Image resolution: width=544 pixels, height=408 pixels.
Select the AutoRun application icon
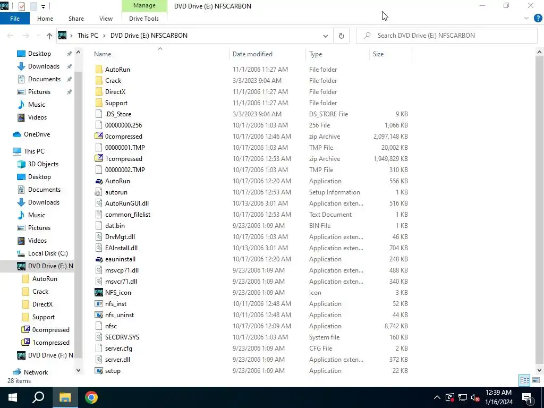pyautogui.click(x=99, y=181)
